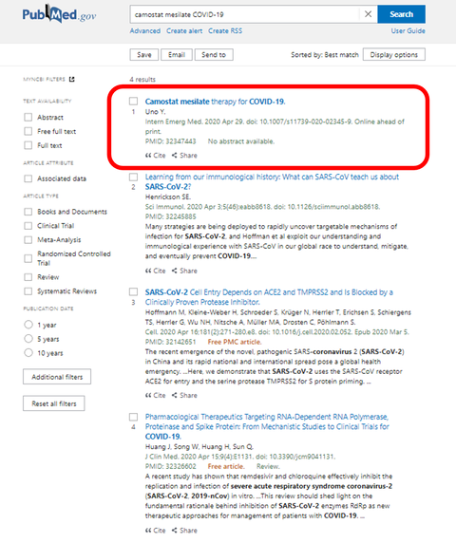Screen dimensions: 456x543
Task: Tick the Meta-Analysis filter
Action: coord(28,239)
